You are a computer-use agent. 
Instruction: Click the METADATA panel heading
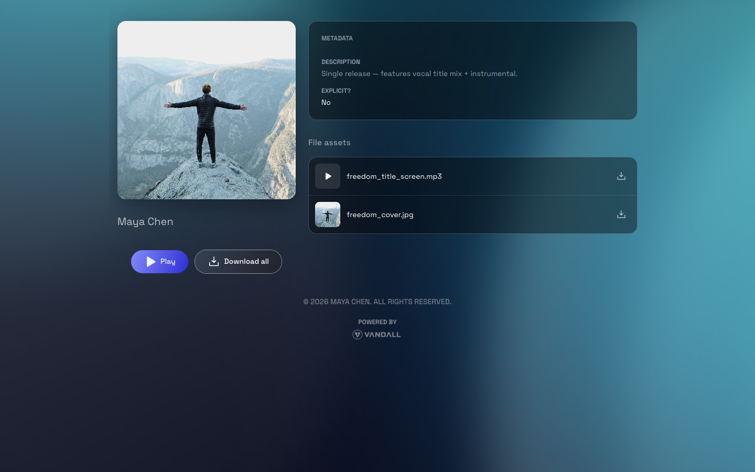click(x=337, y=38)
